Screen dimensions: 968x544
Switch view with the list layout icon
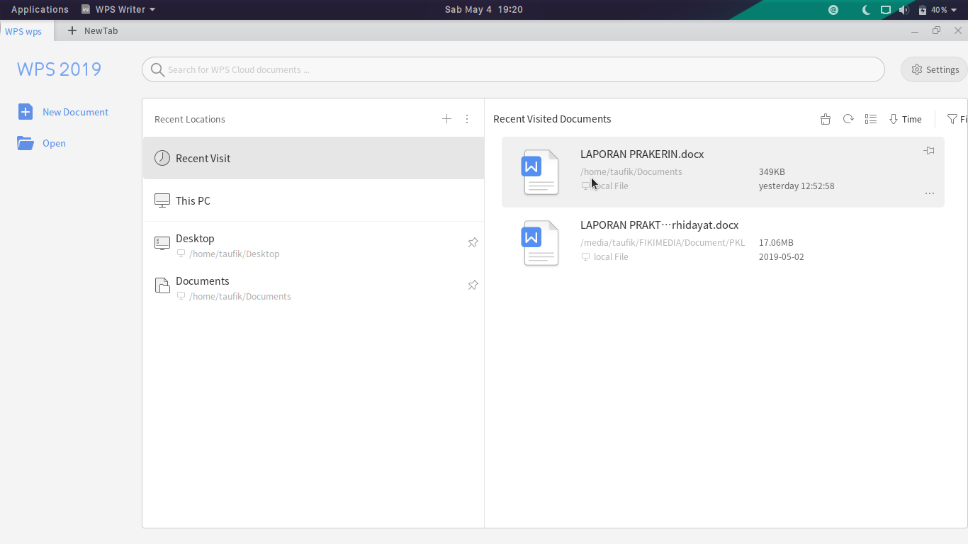(x=871, y=119)
